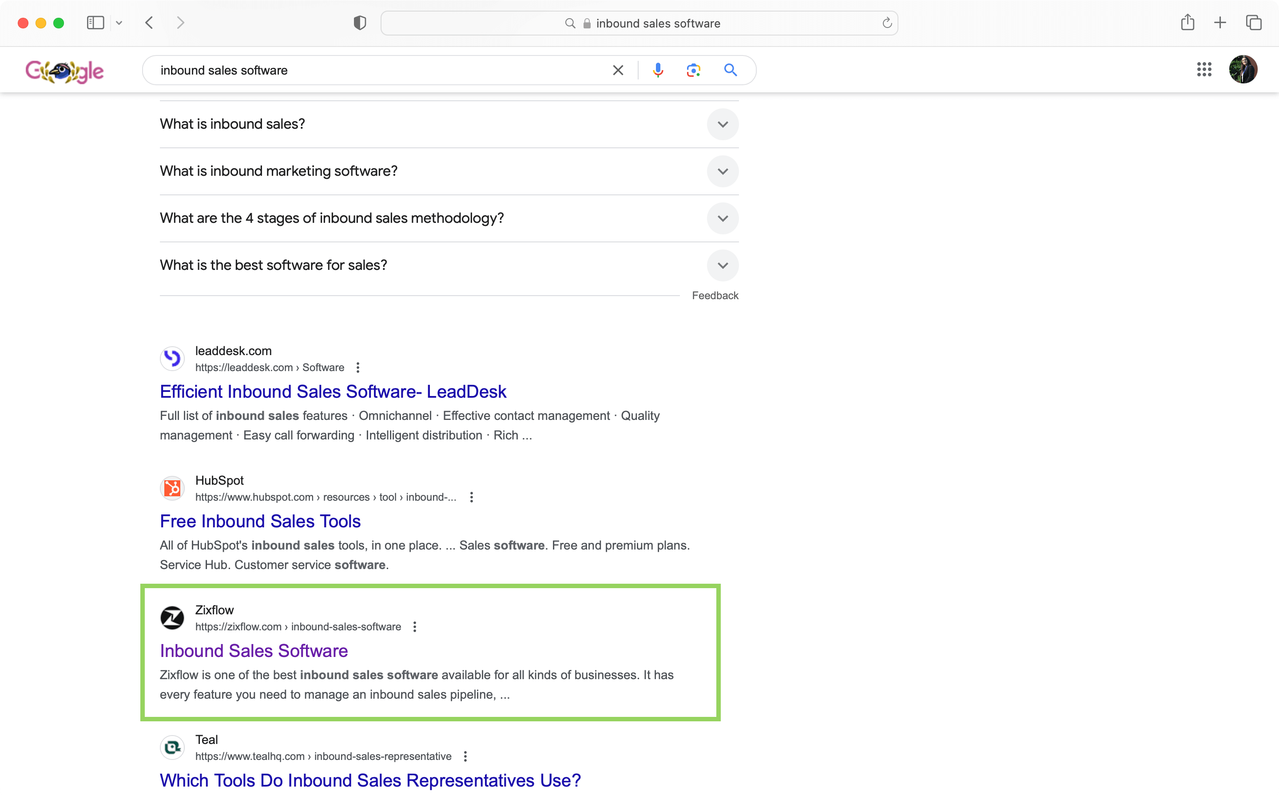The image size is (1279, 799).
Task: Submit search with the magnifier icon
Action: (x=731, y=70)
